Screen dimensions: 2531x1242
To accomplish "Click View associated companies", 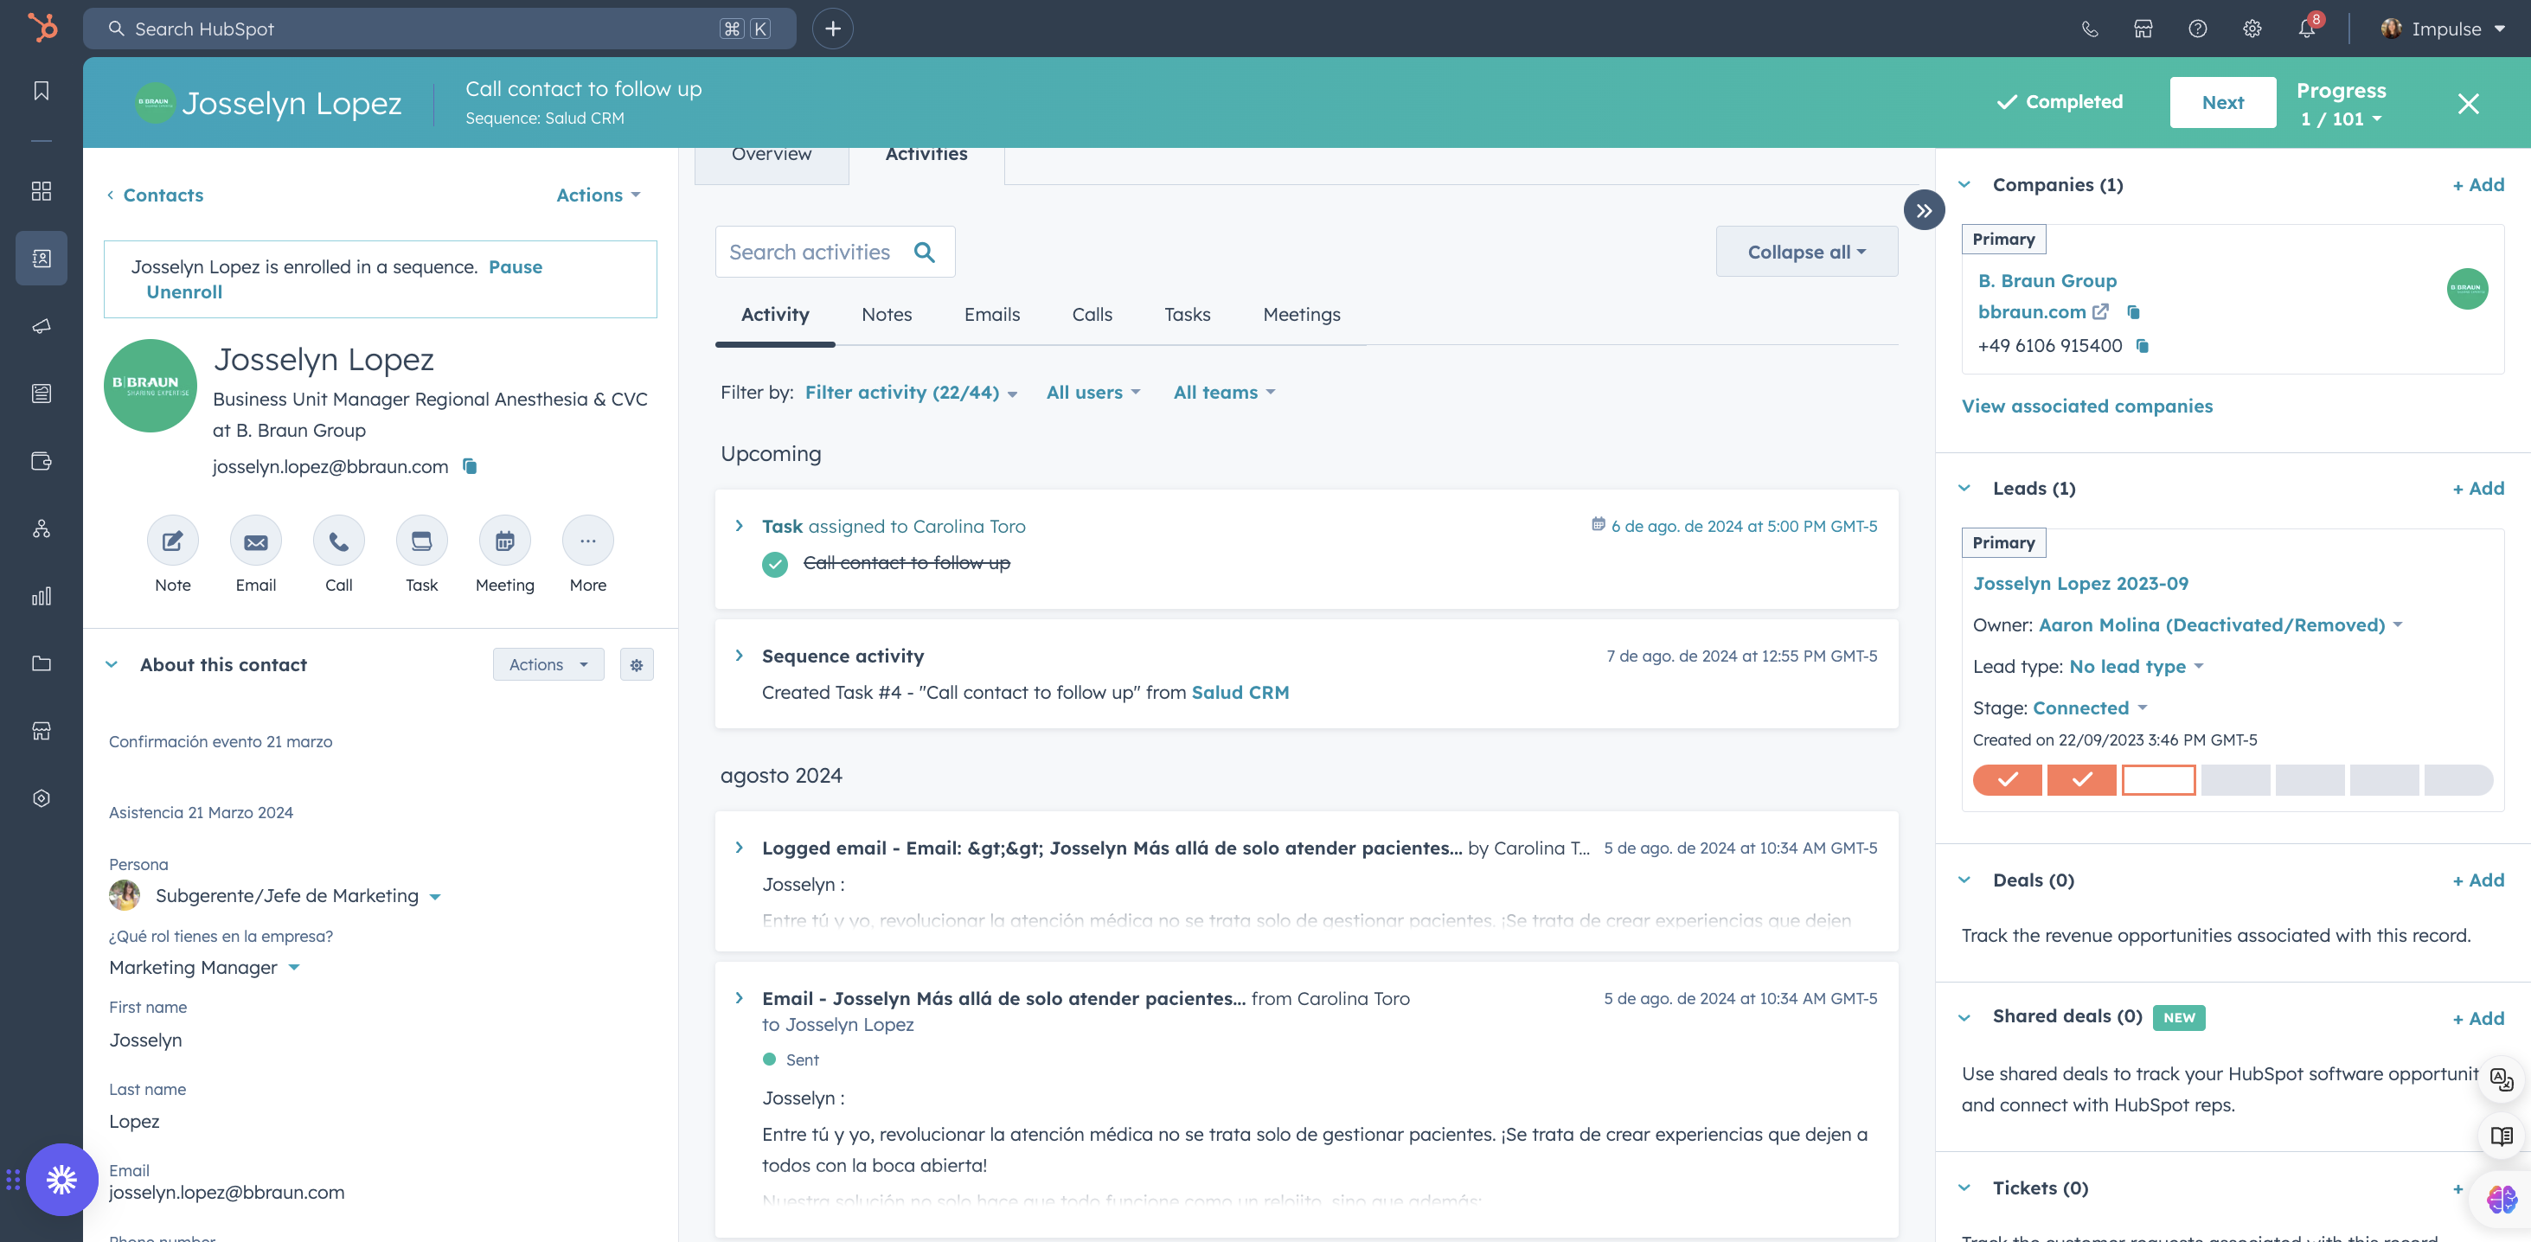I will pyautogui.click(x=2087, y=407).
